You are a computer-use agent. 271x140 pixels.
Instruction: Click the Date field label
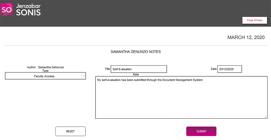click(x=214, y=69)
